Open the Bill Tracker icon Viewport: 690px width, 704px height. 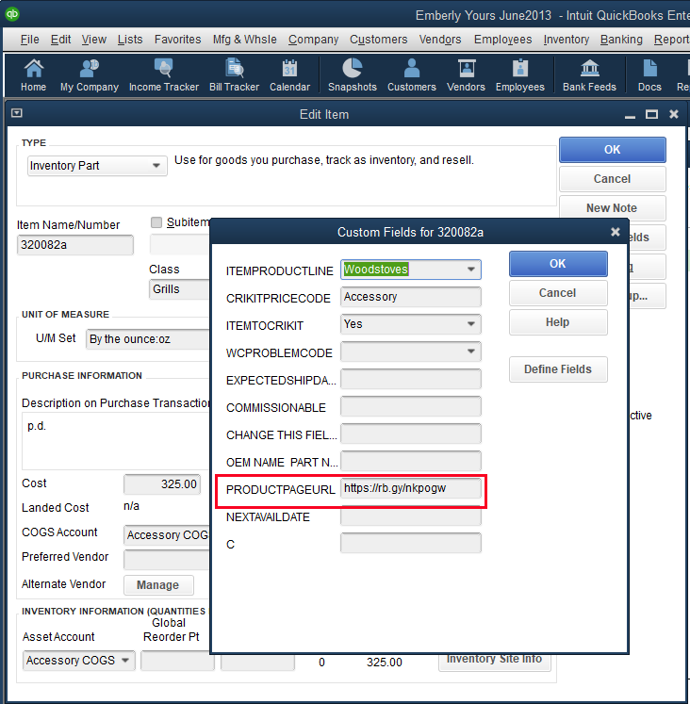[x=234, y=75]
